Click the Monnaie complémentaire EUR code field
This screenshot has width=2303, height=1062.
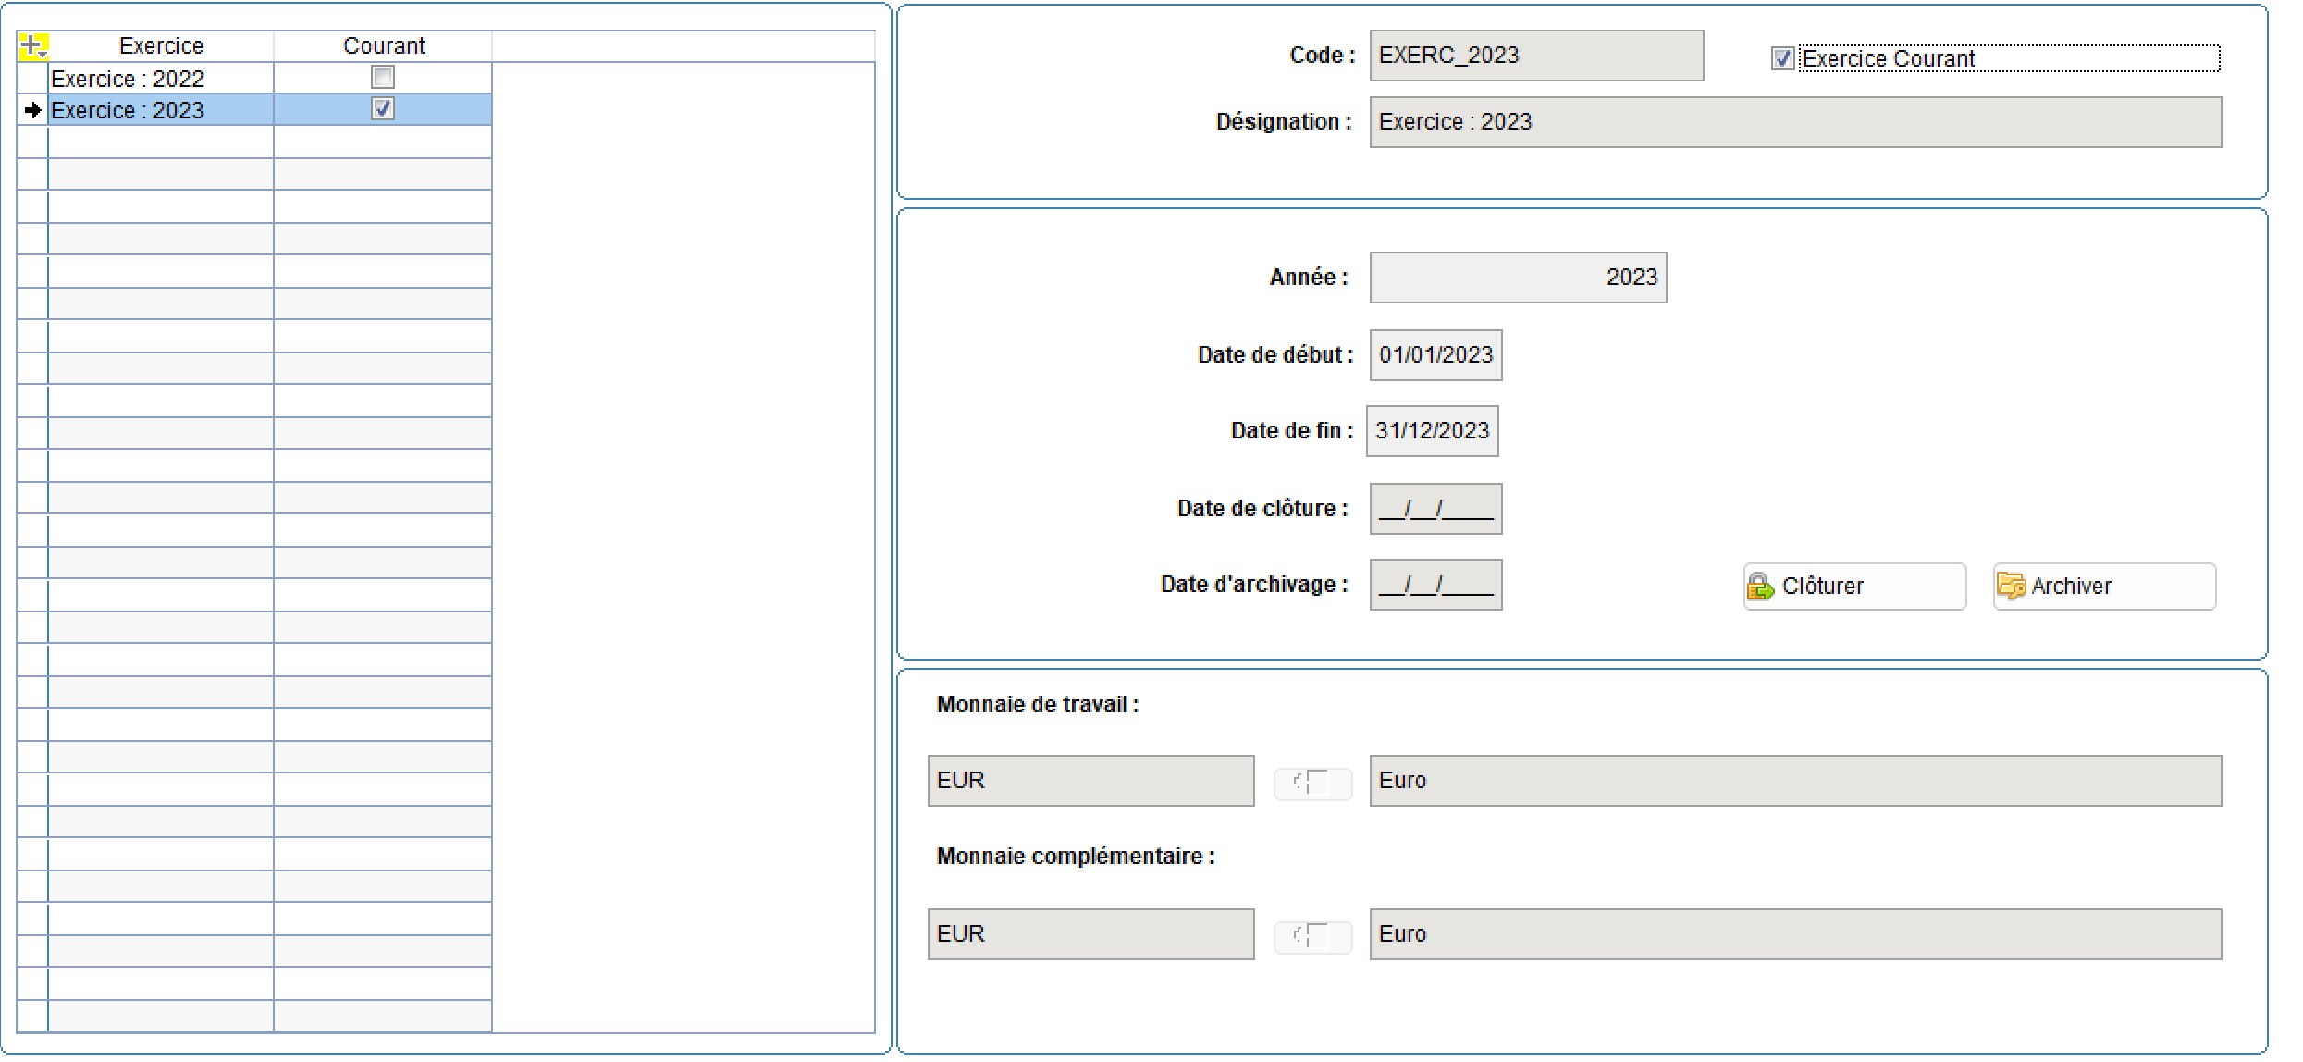(1090, 934)
